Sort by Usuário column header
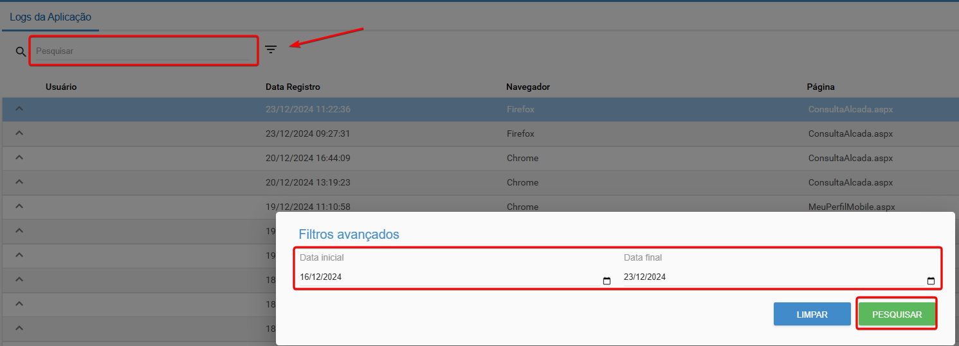Image resolution: width=959 pixels, height=346 pixels. pos(61,87)
